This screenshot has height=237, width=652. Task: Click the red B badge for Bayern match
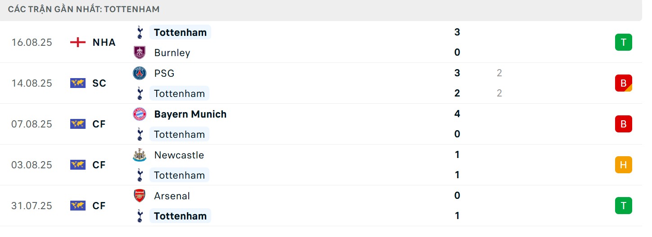pyautogui.click(x=623, y=124)
